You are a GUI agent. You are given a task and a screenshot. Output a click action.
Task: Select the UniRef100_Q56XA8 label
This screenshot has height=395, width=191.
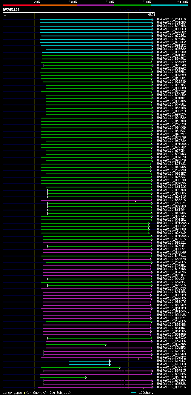pos(172,121)
